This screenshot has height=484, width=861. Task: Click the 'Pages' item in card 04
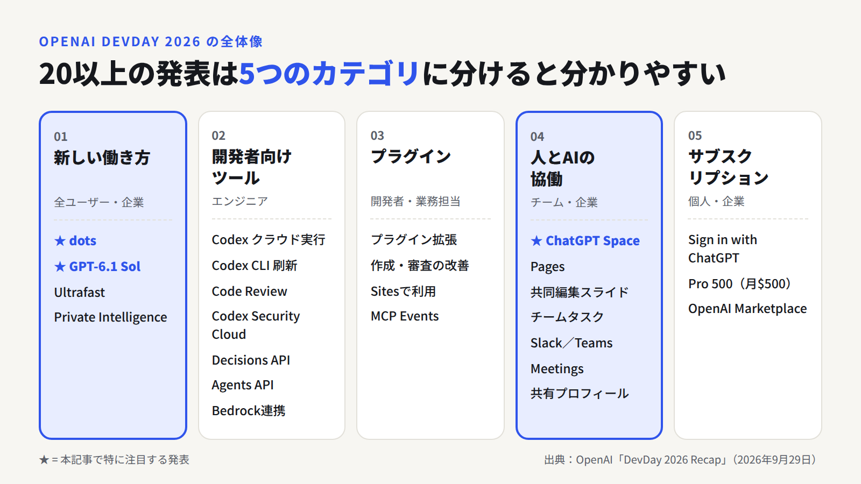548,267
